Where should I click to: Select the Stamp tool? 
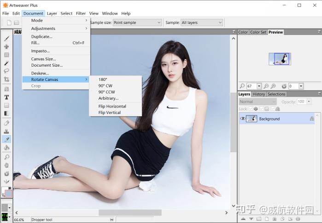(x=6, y=131)
